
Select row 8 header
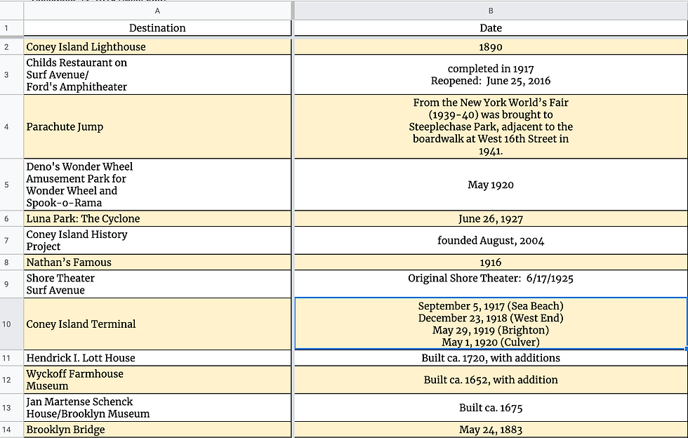click(11, 263)
